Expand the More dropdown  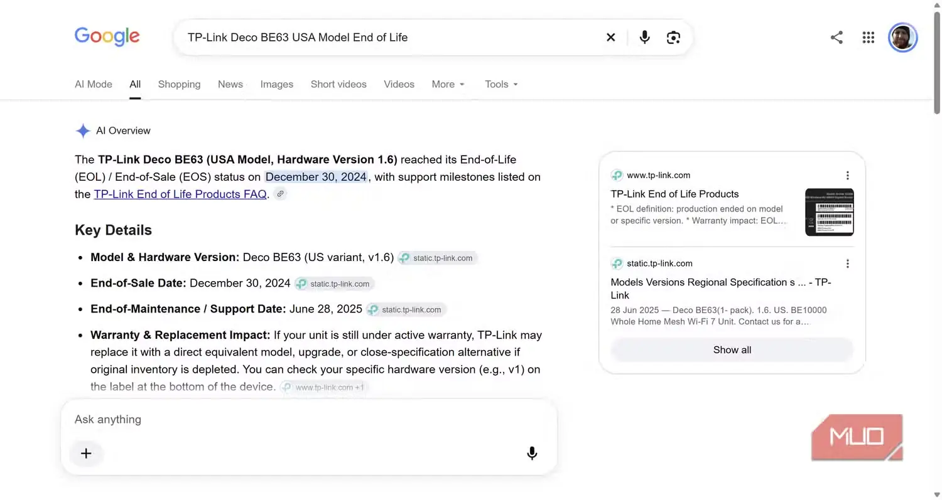point(448,84)
